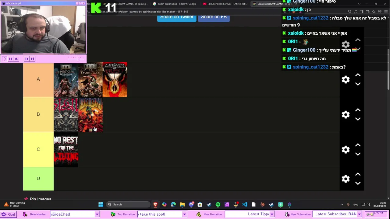This screenshot has width=390, height=219.
Task: Open settings gear for tier D row
Action: click(x=346, y=179)
